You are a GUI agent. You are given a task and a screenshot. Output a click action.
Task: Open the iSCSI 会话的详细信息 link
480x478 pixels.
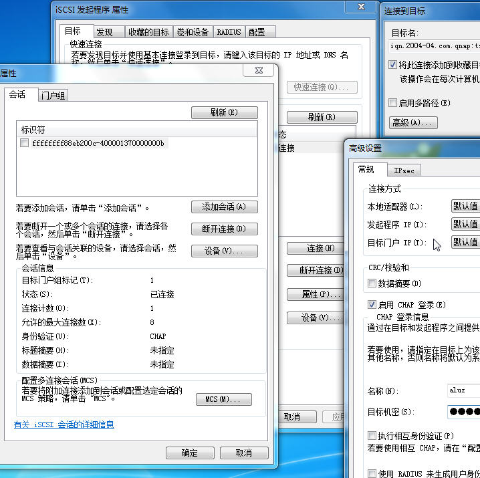click(64, 425)
